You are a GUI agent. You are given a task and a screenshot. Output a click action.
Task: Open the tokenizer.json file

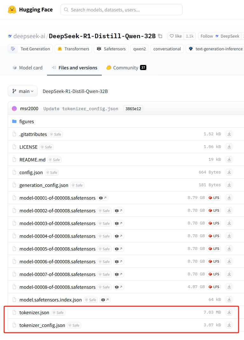pos(34,313)
